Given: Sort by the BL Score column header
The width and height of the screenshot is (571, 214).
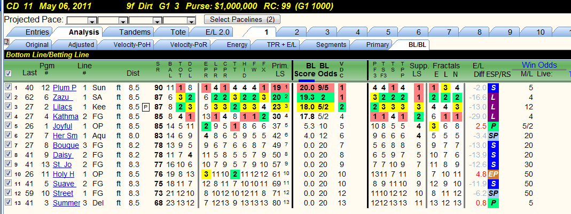Looking at the screenshot, I should [305, 69].
